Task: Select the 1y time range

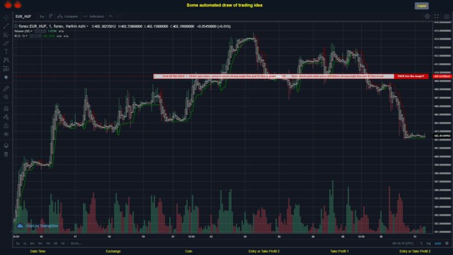Action: (x=25, y=243)
